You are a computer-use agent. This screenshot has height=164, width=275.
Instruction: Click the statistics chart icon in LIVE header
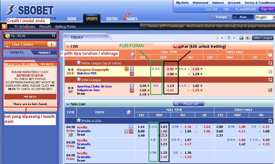[x=270, y=54]
